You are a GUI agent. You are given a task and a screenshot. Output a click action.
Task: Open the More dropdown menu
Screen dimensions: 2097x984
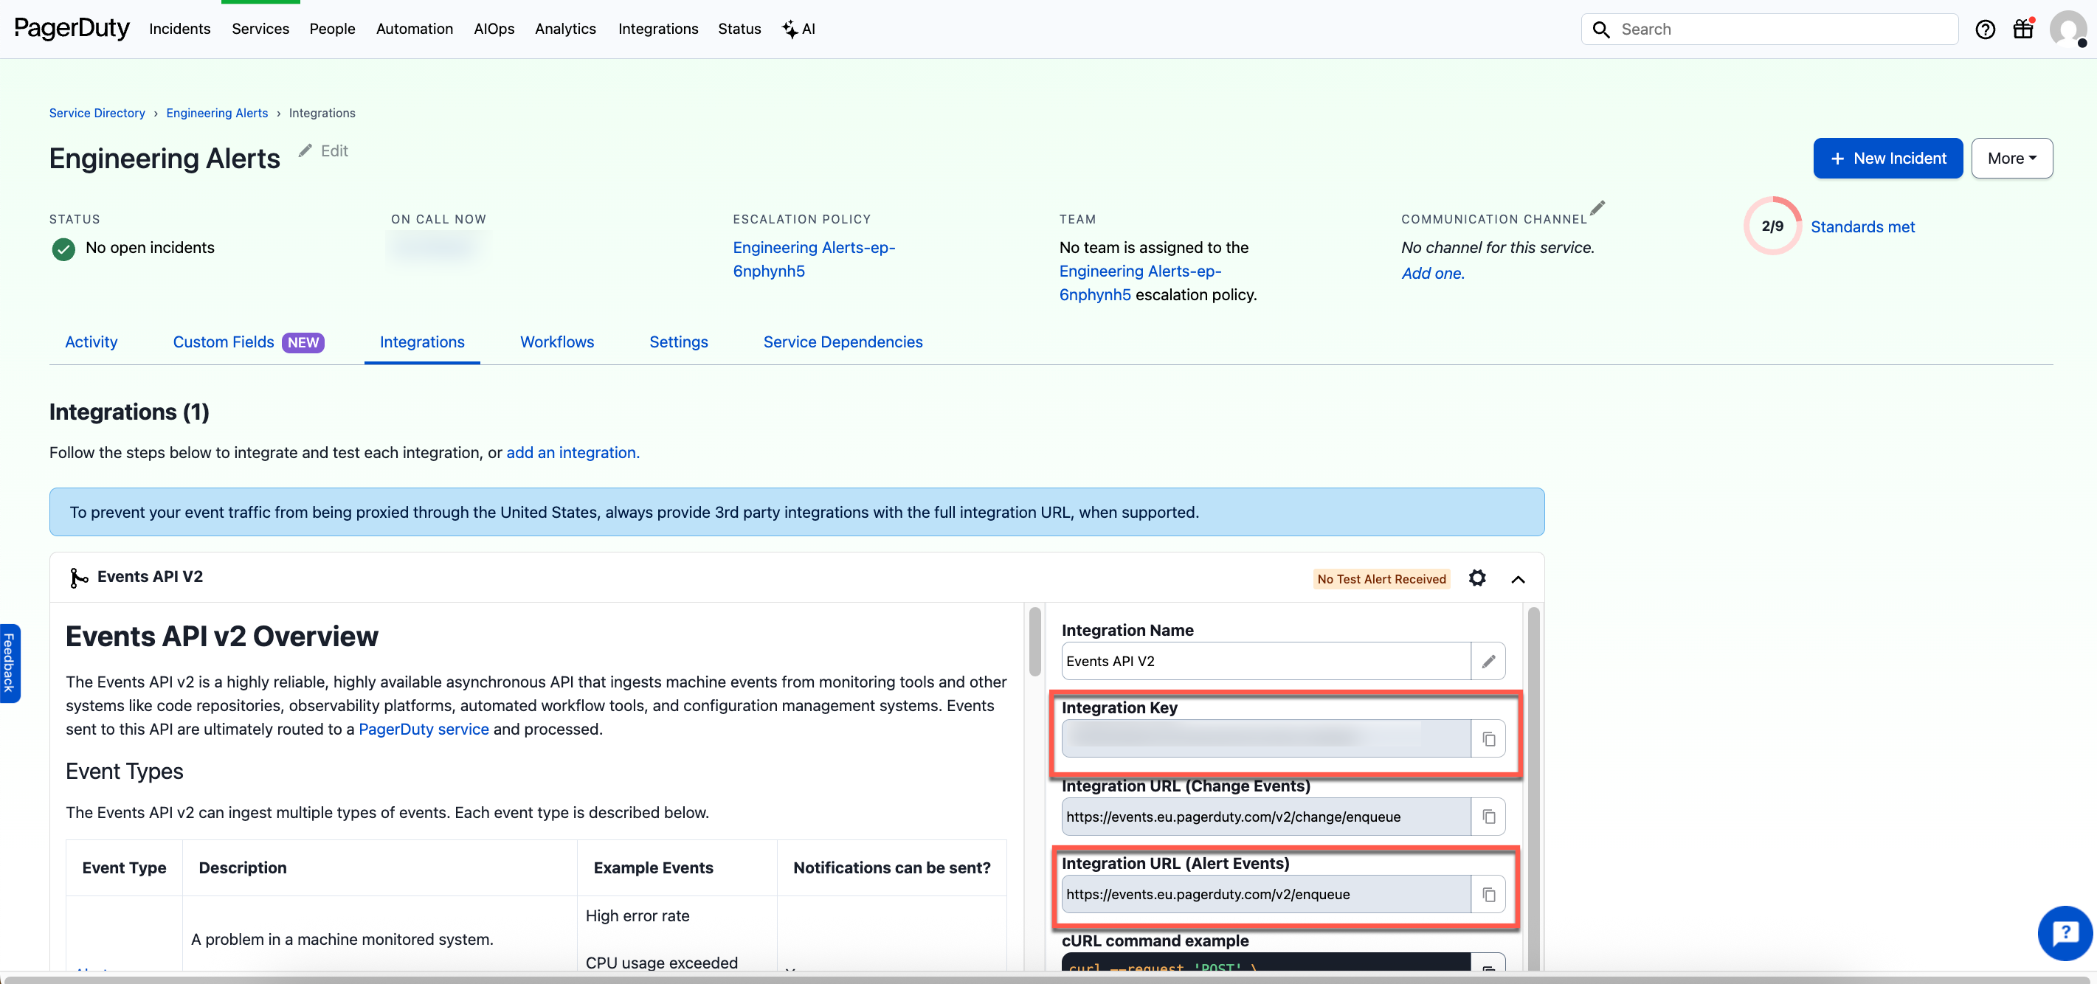click(x=2011, y=158)
